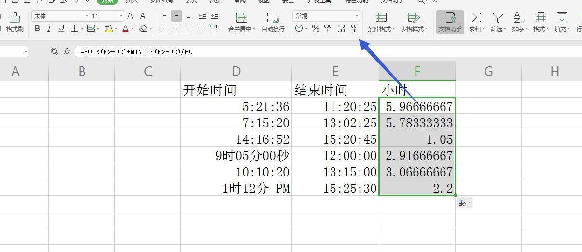
Task: Open Table Styles (表格样式)
Action: [414, 22]
